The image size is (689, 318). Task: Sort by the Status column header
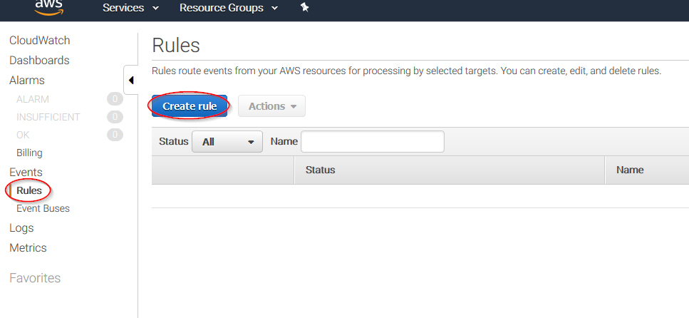point(321,170)
